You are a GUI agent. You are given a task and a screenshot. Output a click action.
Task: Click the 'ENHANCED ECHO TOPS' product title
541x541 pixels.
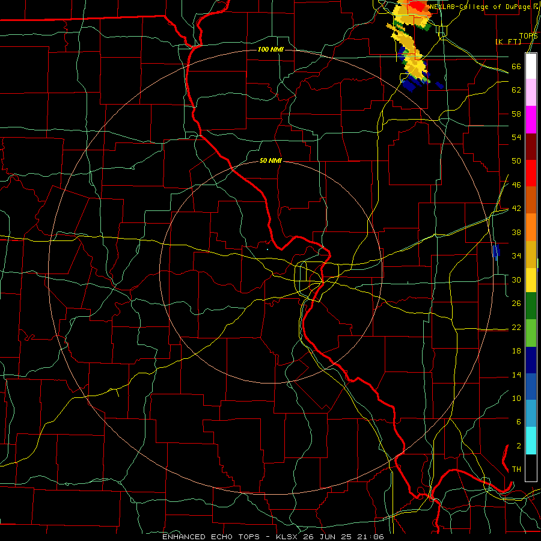211,537
